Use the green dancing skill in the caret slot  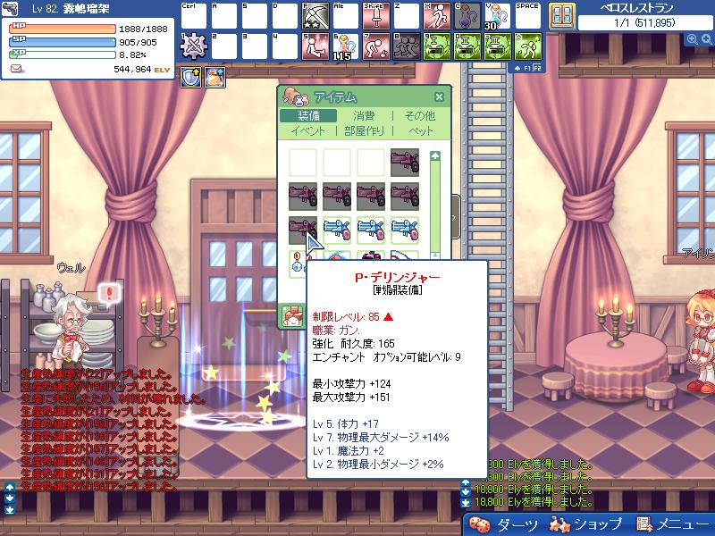[527, 46]
